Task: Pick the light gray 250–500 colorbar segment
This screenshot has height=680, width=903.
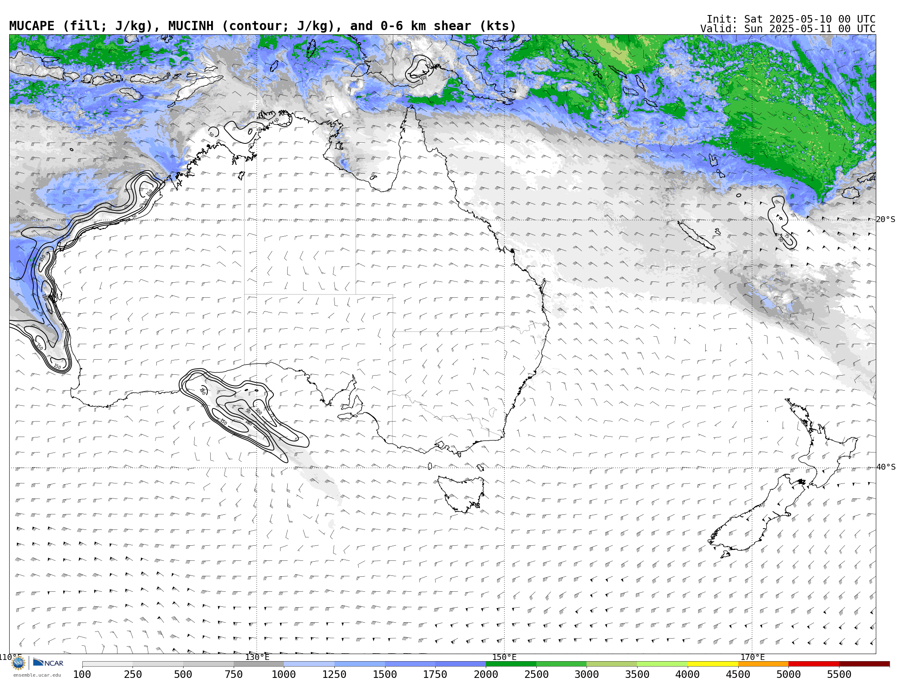Action: 158,664
